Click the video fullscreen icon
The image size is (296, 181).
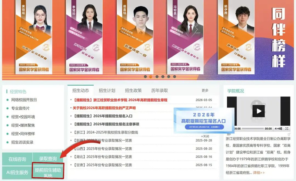click(x=287, y=128)
